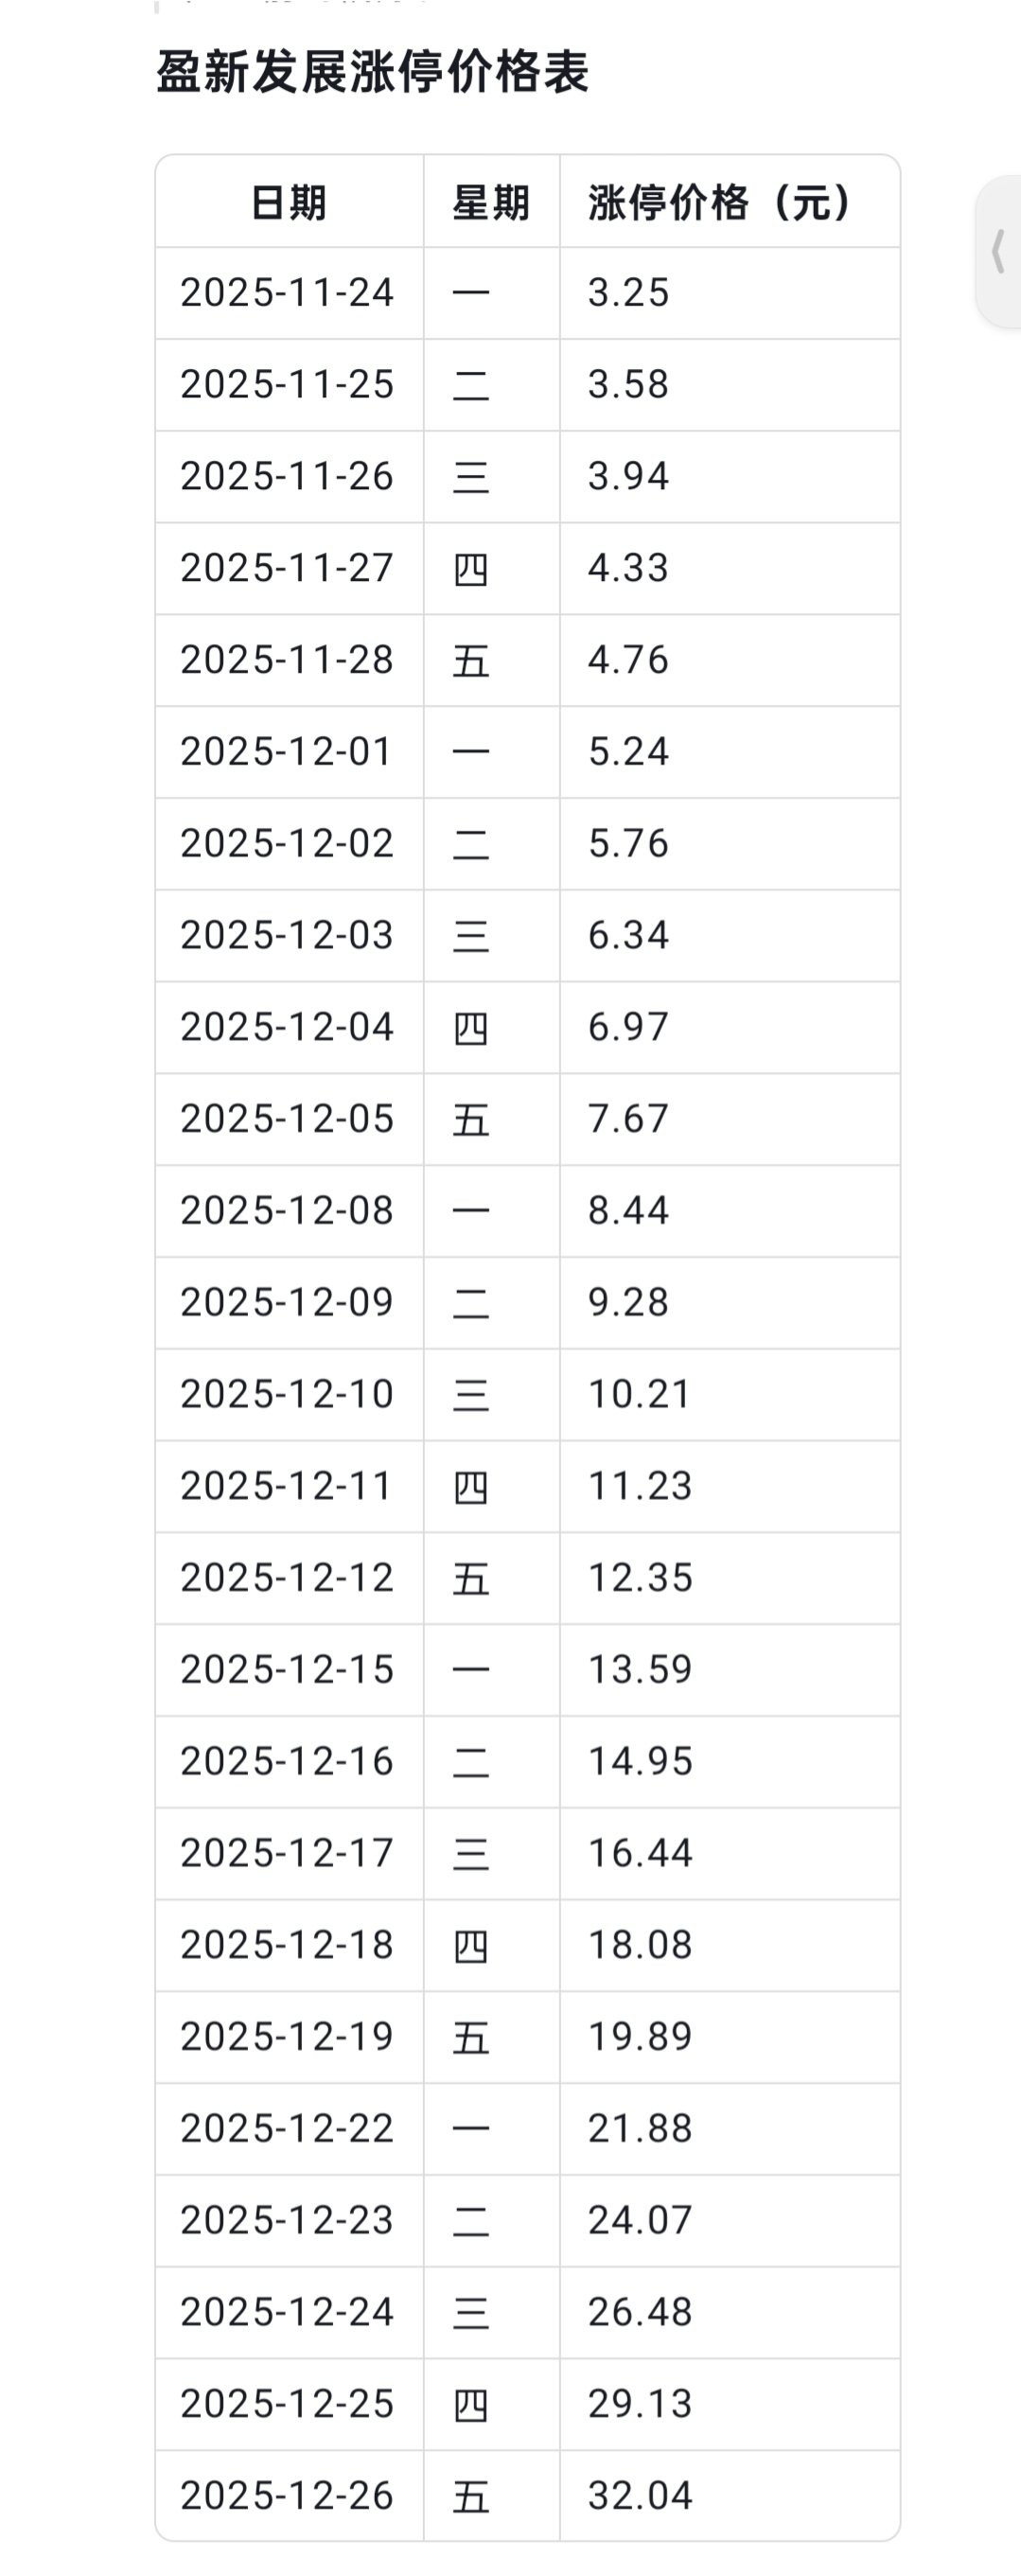Select the 2025-12-01 date cell
The height and width of the screenshot is (2576, 1021).
[x=287, y=752]
